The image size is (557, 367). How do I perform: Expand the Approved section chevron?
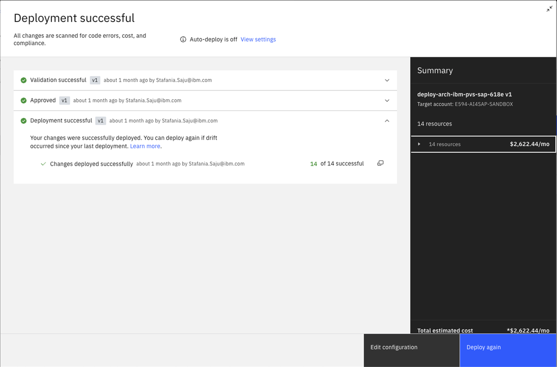[x=387, y=101]
